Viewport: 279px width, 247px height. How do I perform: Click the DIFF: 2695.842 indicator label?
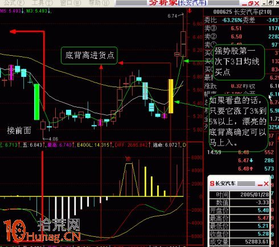pos(133,145)
